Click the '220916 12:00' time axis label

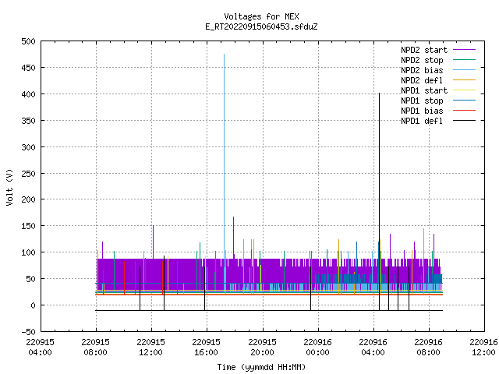coord(483,348)
